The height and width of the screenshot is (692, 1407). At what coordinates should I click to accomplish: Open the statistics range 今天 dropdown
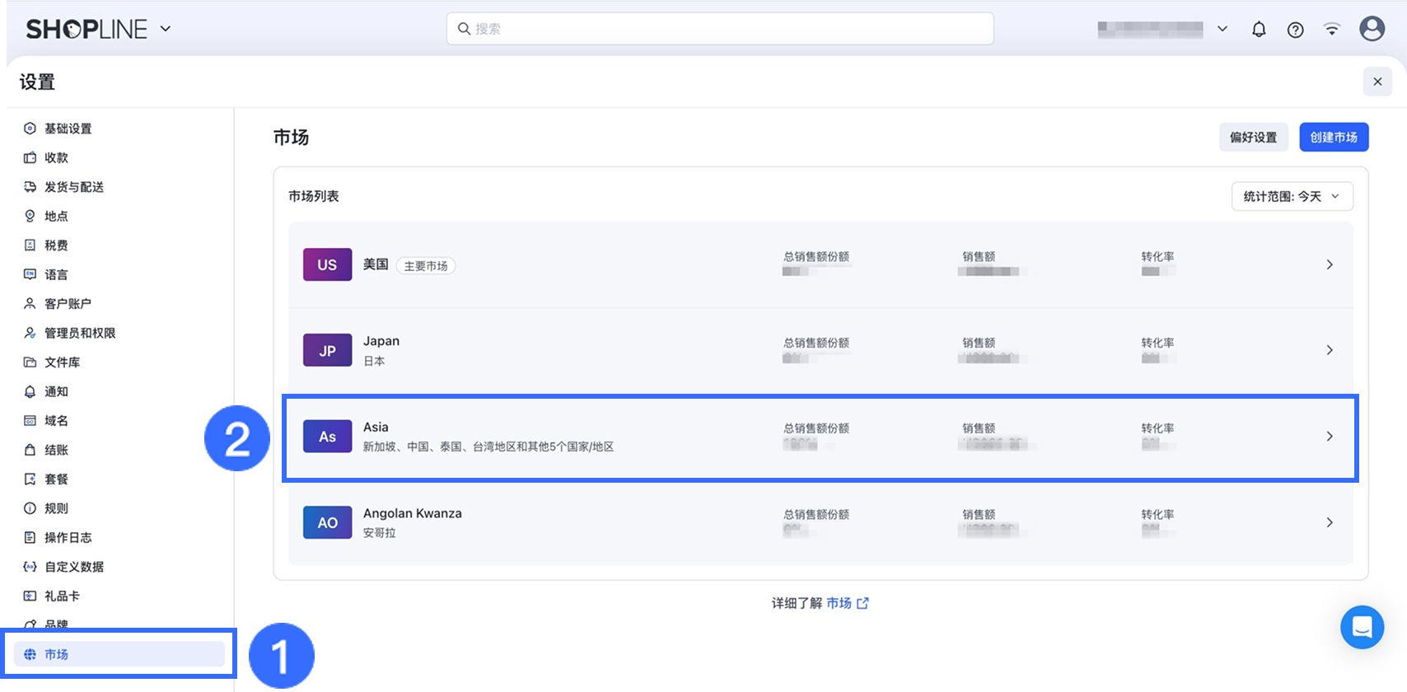pos(1292,196)
